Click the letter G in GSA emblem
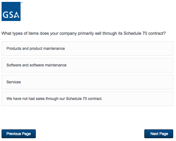 (5, 15)
